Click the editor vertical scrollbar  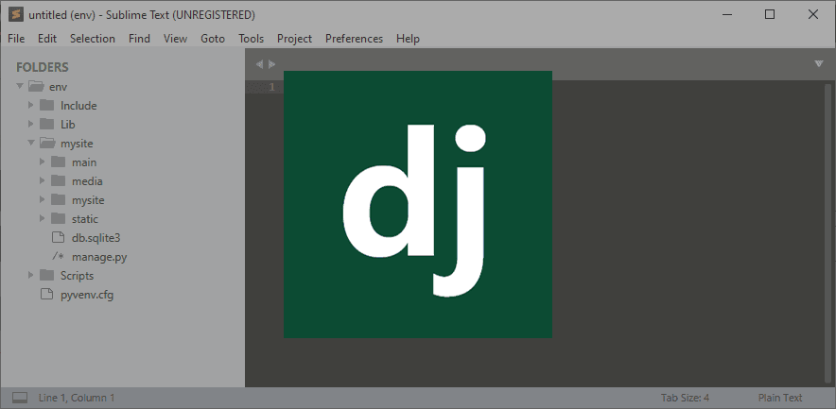tap(828, 233)
